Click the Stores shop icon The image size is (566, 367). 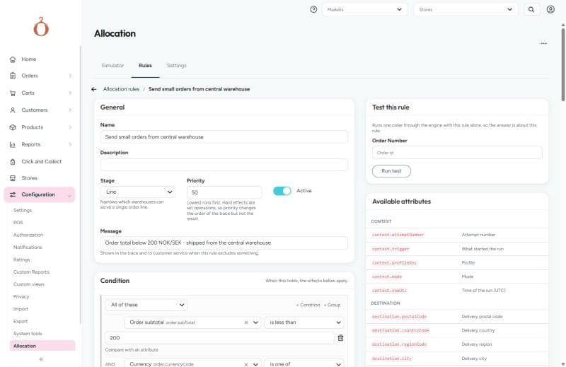point(13,178)
